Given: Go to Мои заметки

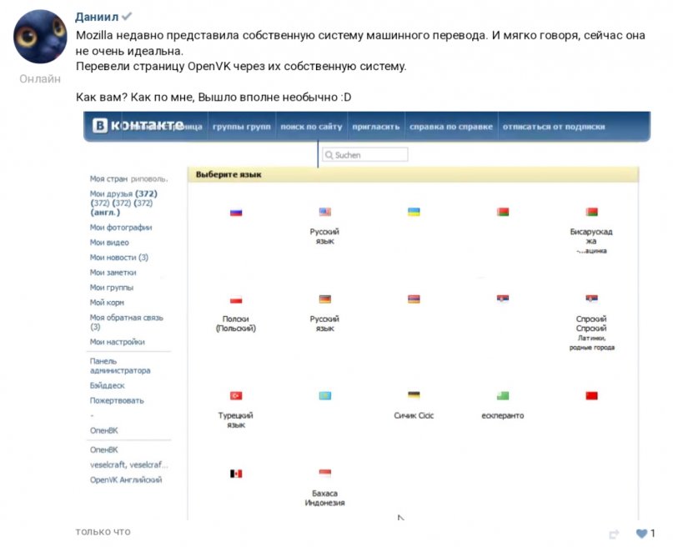Looking at the screenshot, I should 113,273.
